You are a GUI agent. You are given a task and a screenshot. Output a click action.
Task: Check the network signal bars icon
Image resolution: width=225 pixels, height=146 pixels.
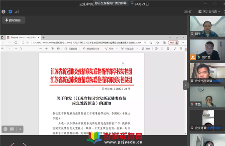point(17,12)
